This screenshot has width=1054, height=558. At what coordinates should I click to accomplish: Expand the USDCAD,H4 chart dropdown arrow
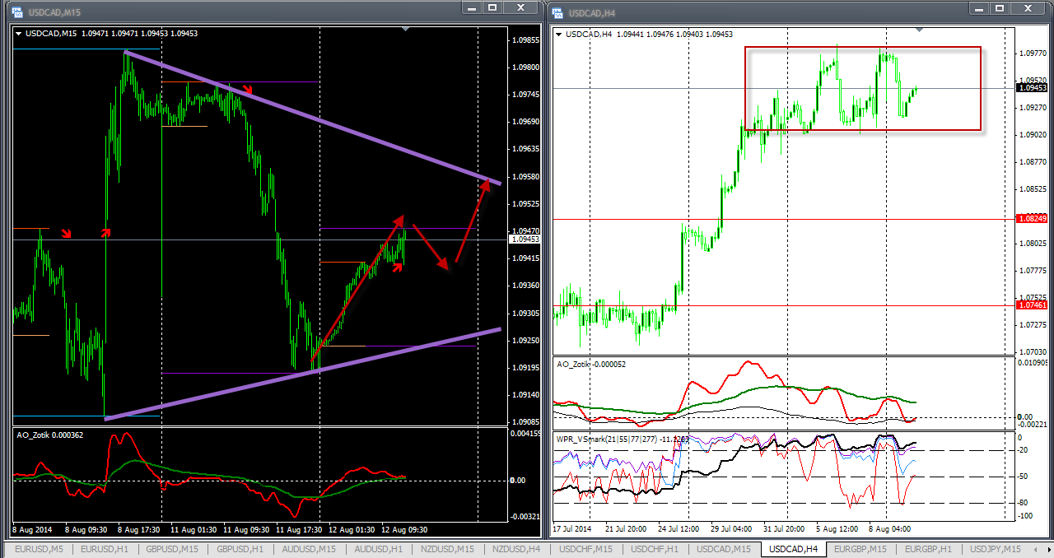coord(560,35)
